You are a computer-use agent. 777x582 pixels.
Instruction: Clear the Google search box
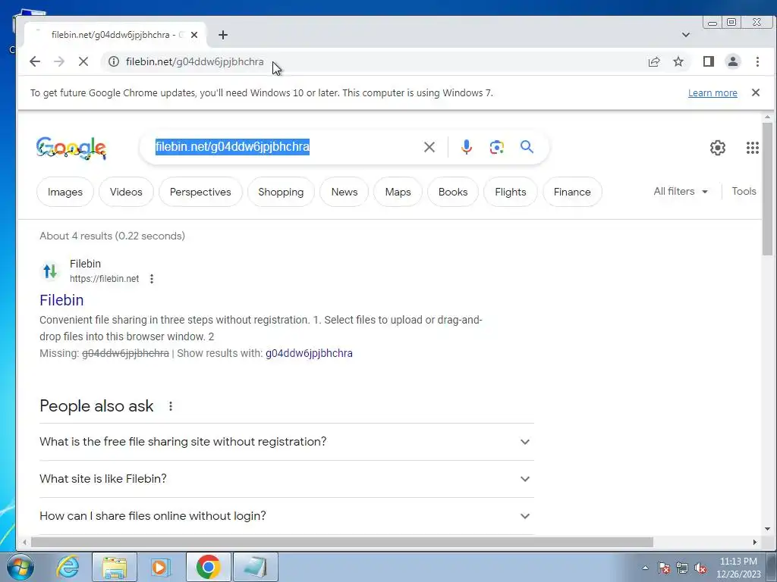[429, 147]
